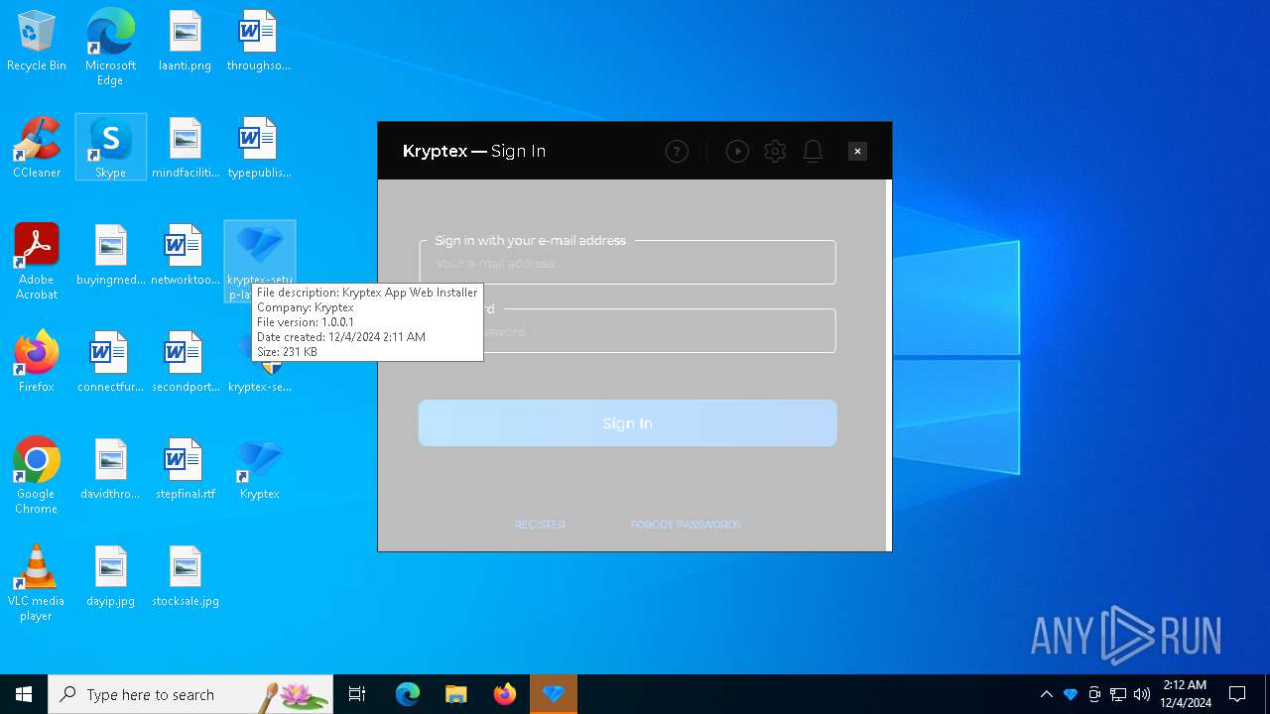
Task: Select the Skype desktop shortcut
Action: pos(110,148)
